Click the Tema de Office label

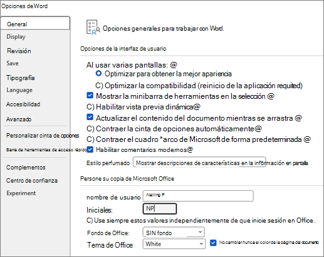pos(110,244)
